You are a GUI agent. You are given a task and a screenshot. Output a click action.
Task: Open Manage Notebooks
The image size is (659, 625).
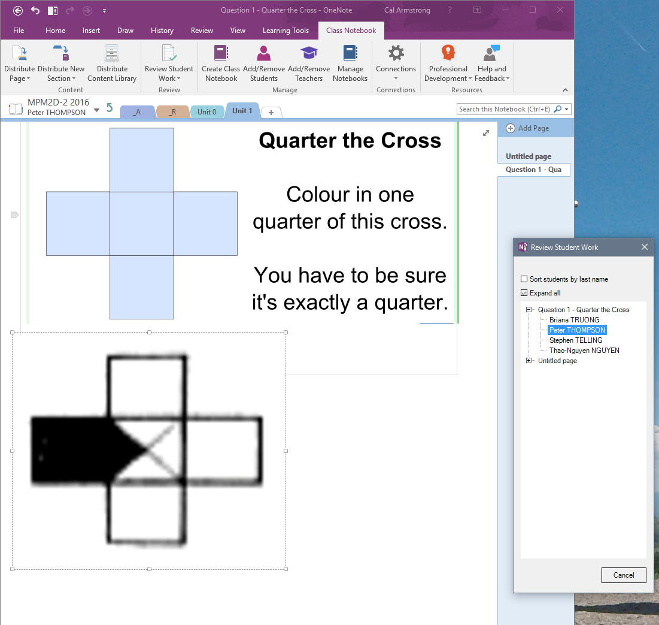point(350,63)
